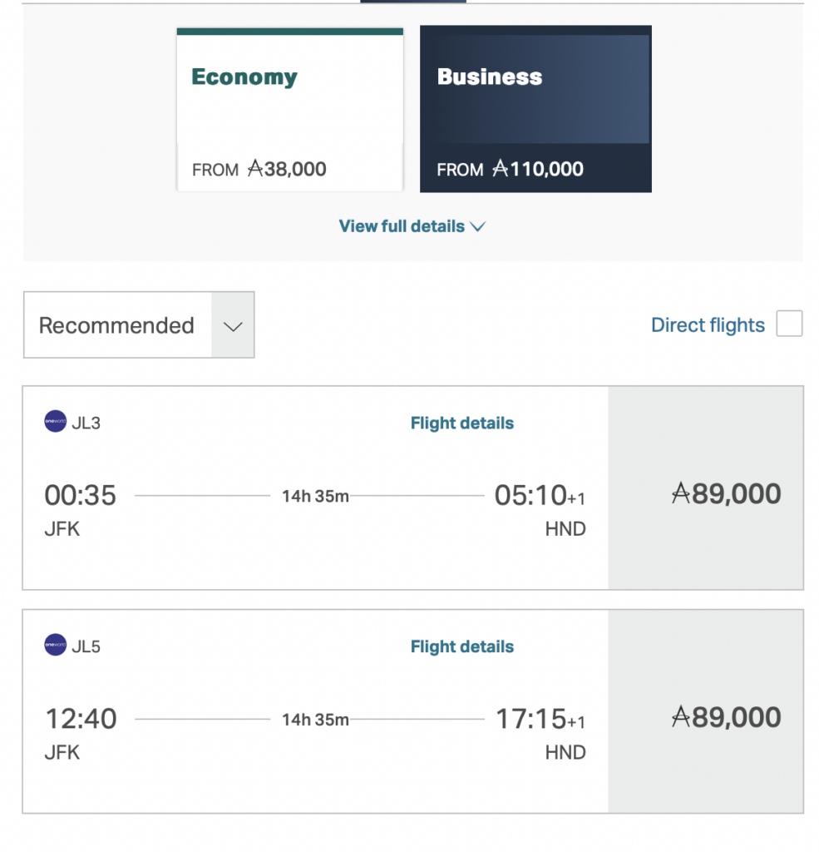The image size is (819, 852).
Task: Expand View full details
Action: click(x=412, y=226)
